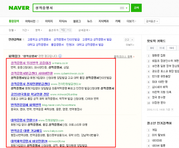179x148 pixels.
Task: Switch to the 어학사전 tab
Action: tap(30, 21)
